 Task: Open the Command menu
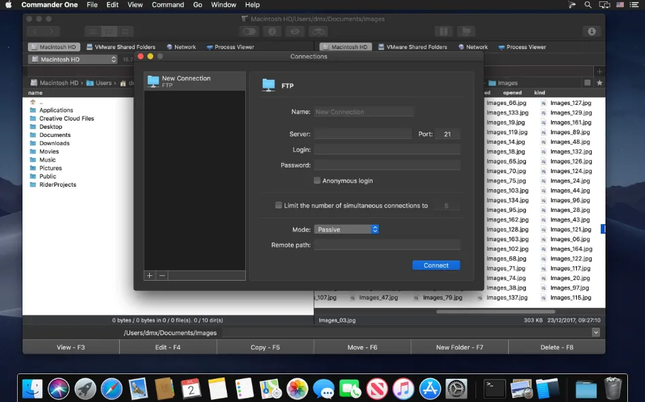point(168,5)
